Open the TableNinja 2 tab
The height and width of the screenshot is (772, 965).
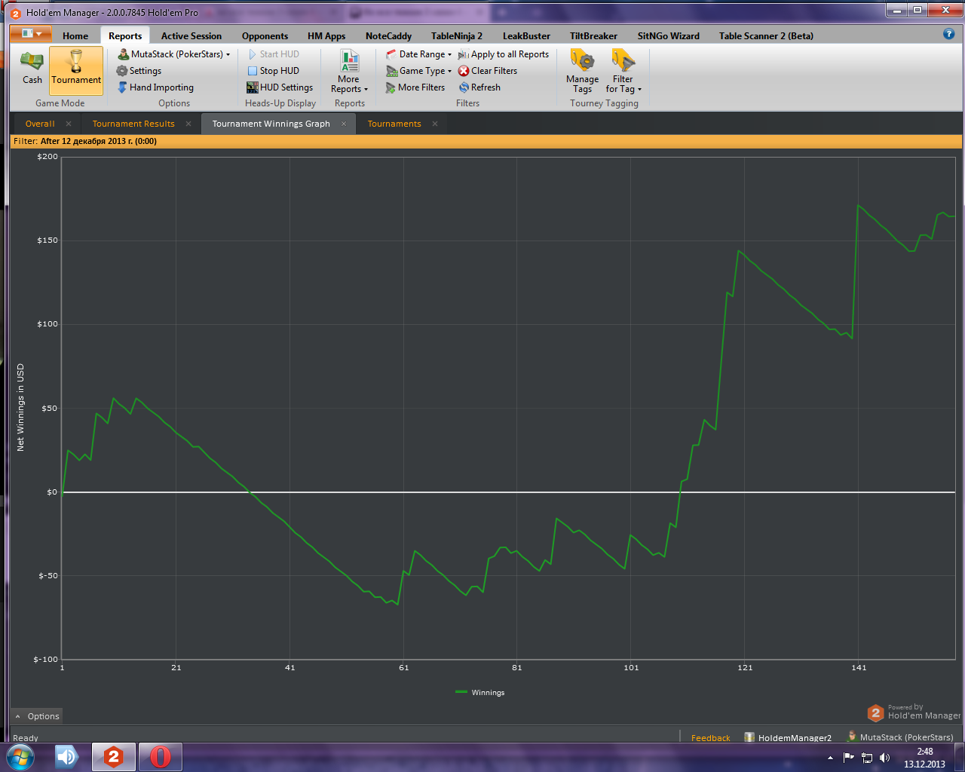(457, 35)
